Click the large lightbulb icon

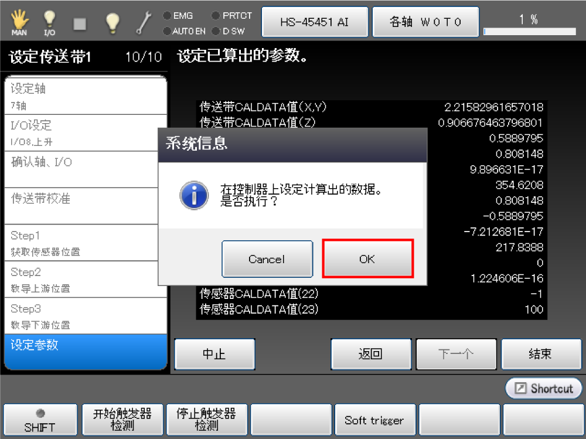click(112, 23)
